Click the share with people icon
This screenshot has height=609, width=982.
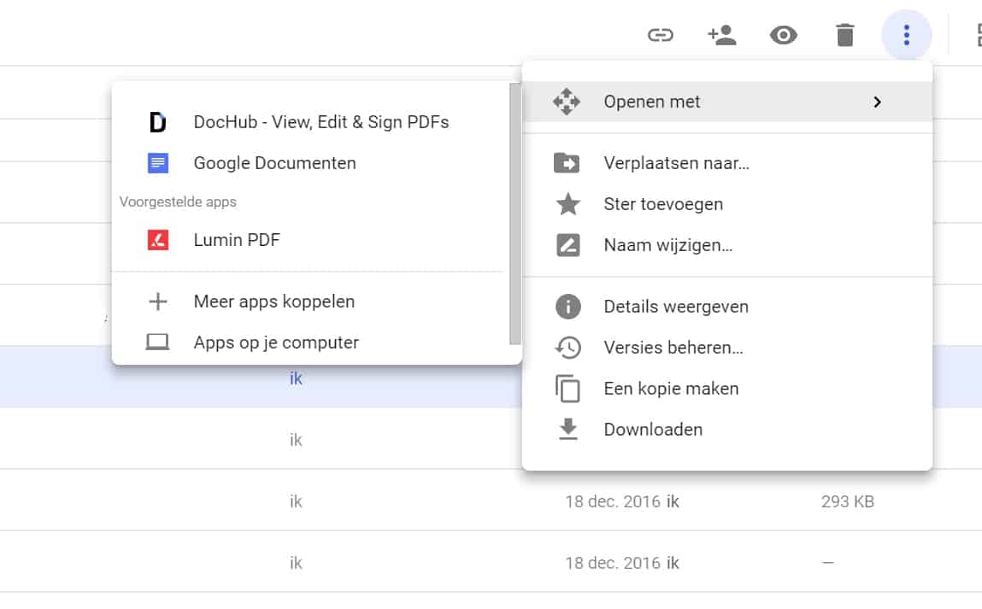coord(722,35)
